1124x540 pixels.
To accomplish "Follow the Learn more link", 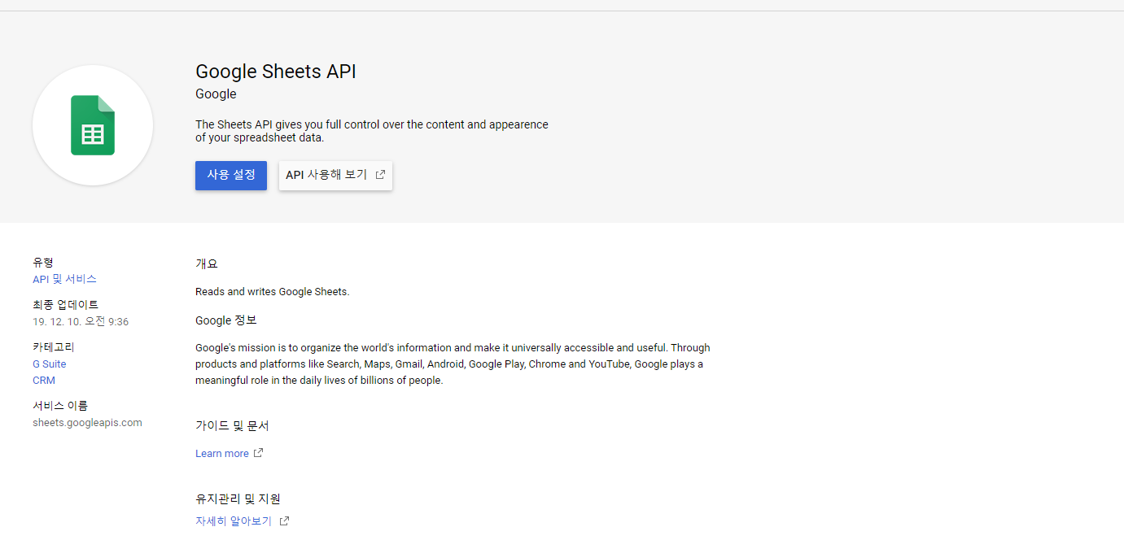I will point(222,454).
